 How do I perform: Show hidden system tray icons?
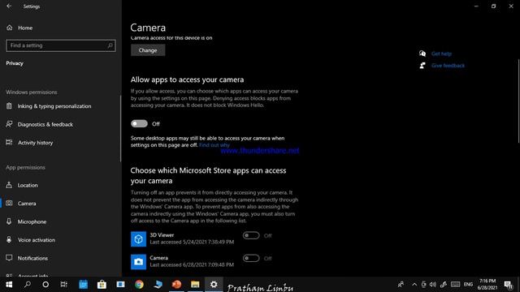[414, 285]
